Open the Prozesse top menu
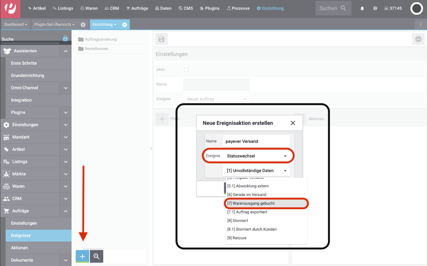This screenshot has height=266, width=427. [238, 8]
